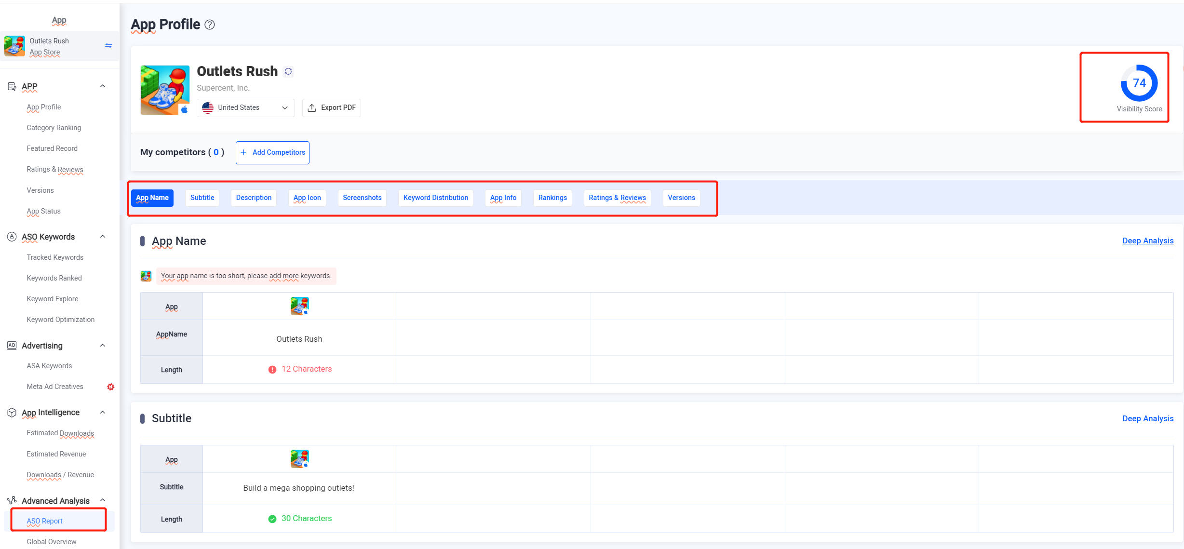Click the red badge beside Meta Ad Creatives
Image resolution: width=1184 pixels, height=549 pixels.
coord(111,387)
